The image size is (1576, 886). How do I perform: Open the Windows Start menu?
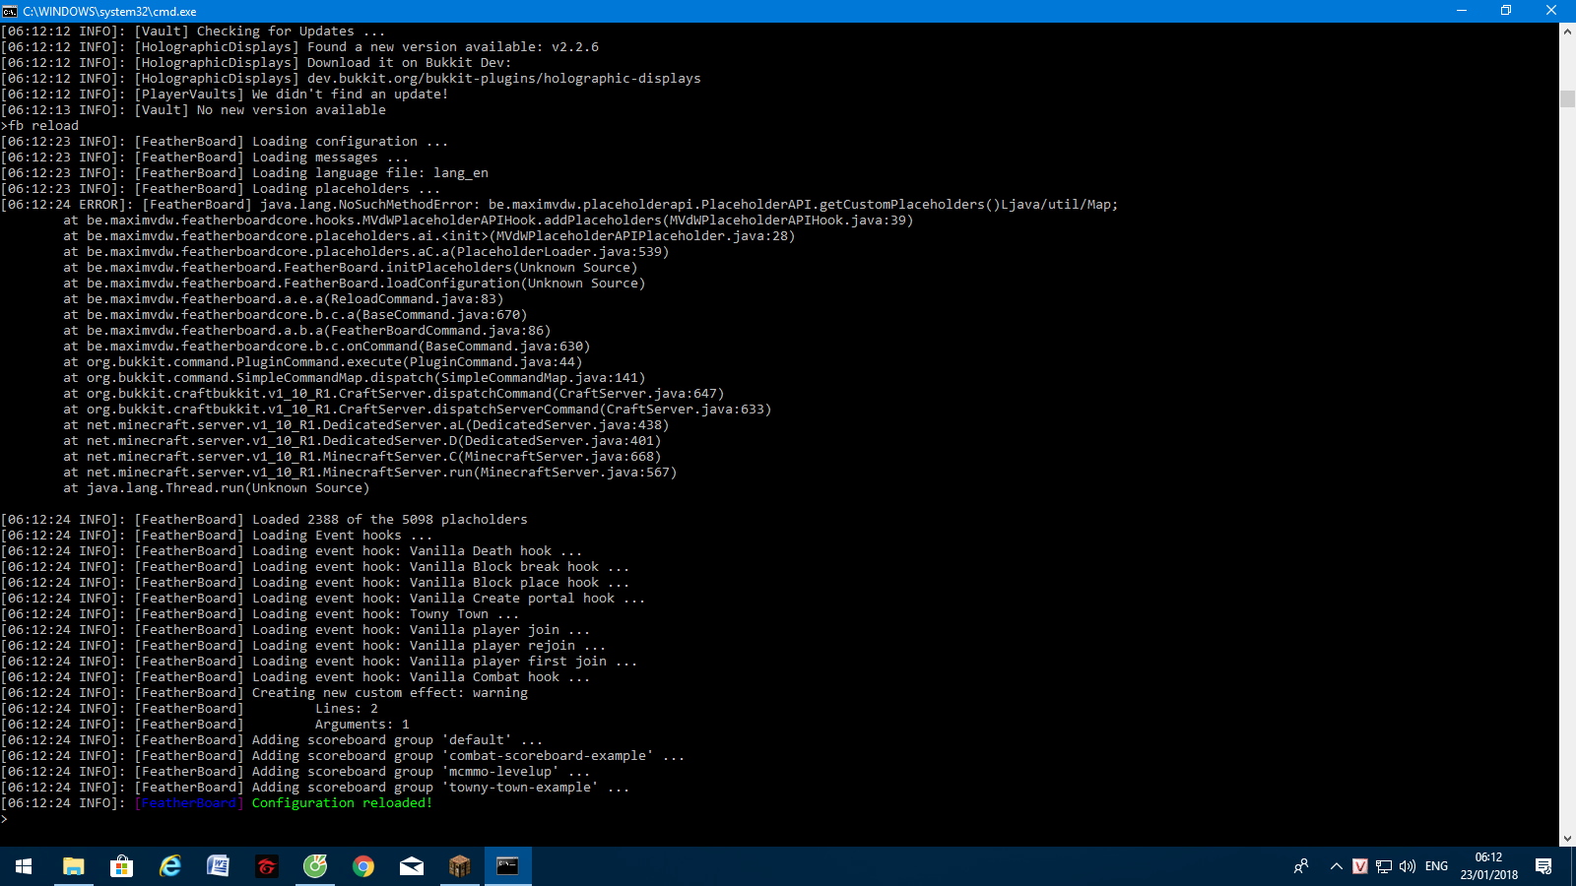tap(24, 866)
